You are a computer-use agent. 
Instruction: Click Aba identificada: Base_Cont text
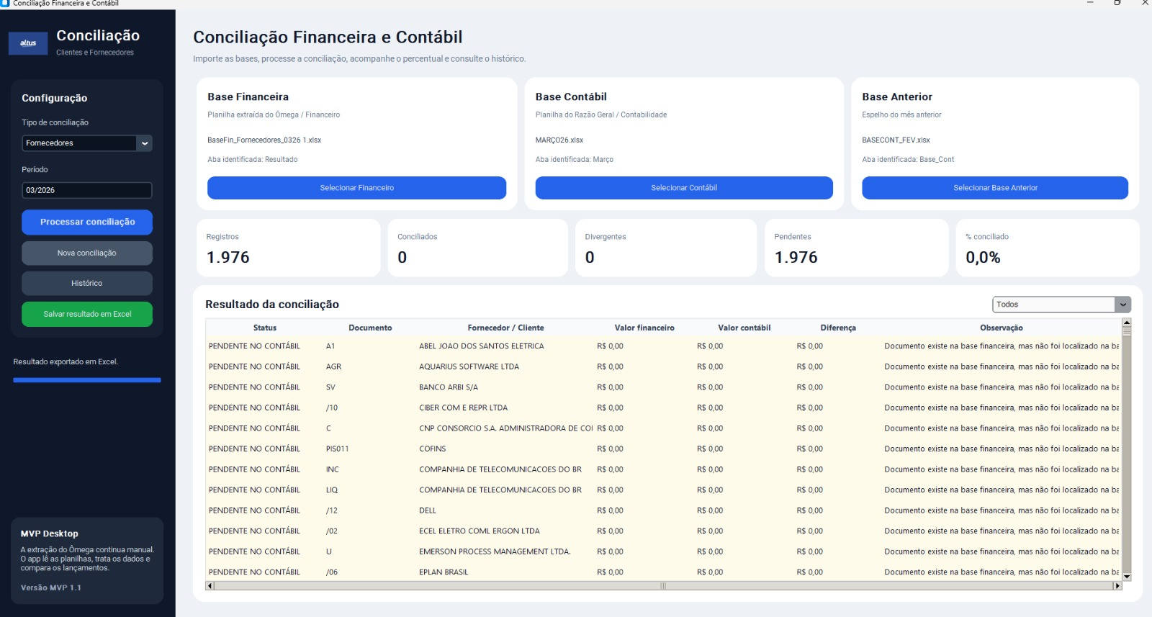pyautogui.click(x=907, y=159)
